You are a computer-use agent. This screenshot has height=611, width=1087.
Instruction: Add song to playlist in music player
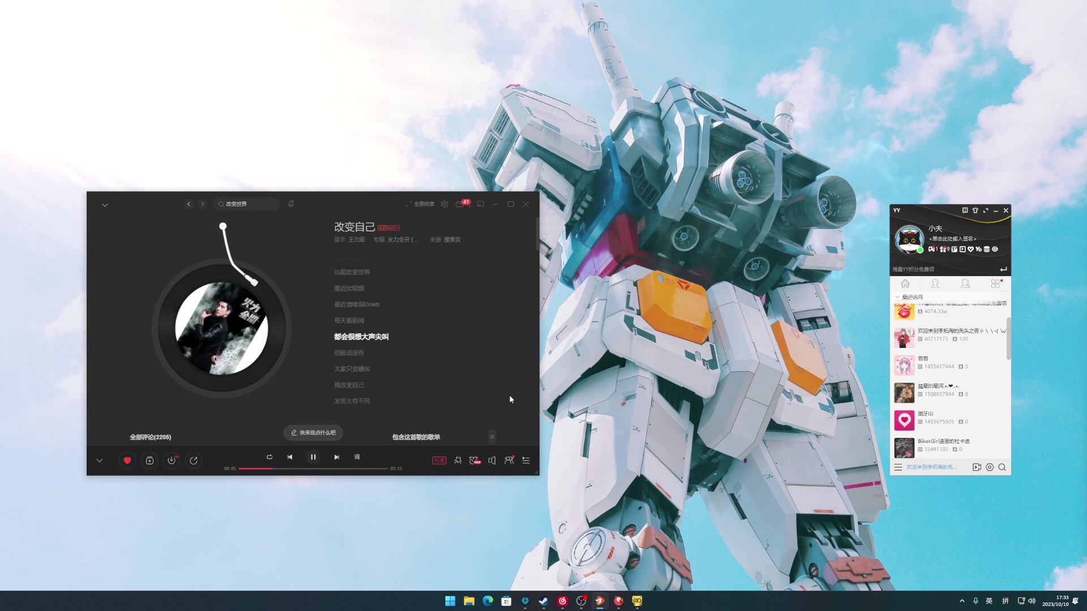pos(149,461)
